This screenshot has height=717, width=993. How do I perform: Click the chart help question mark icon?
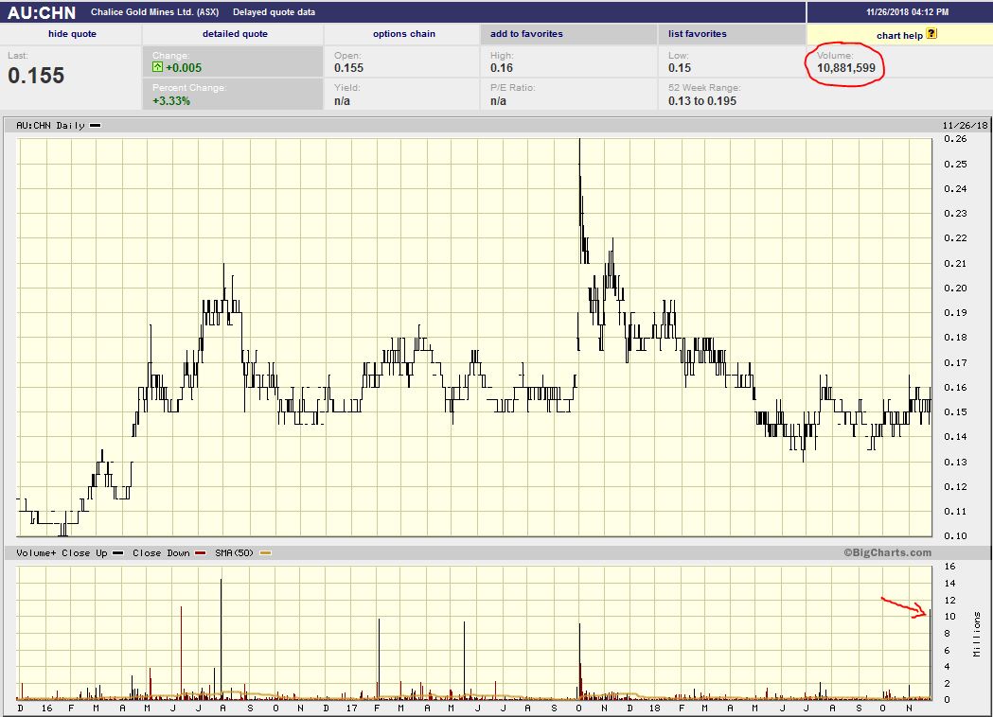coord(931,34)
